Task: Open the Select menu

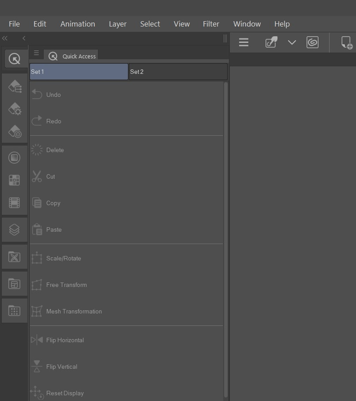Action: (150, 24)
